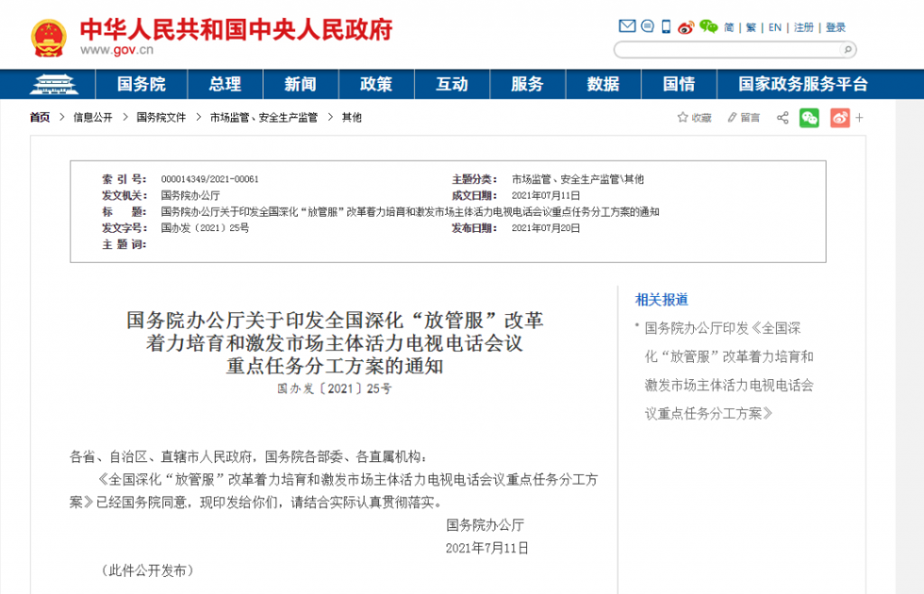Open the 国务院 navigation menu

click(x=142, y=84)
